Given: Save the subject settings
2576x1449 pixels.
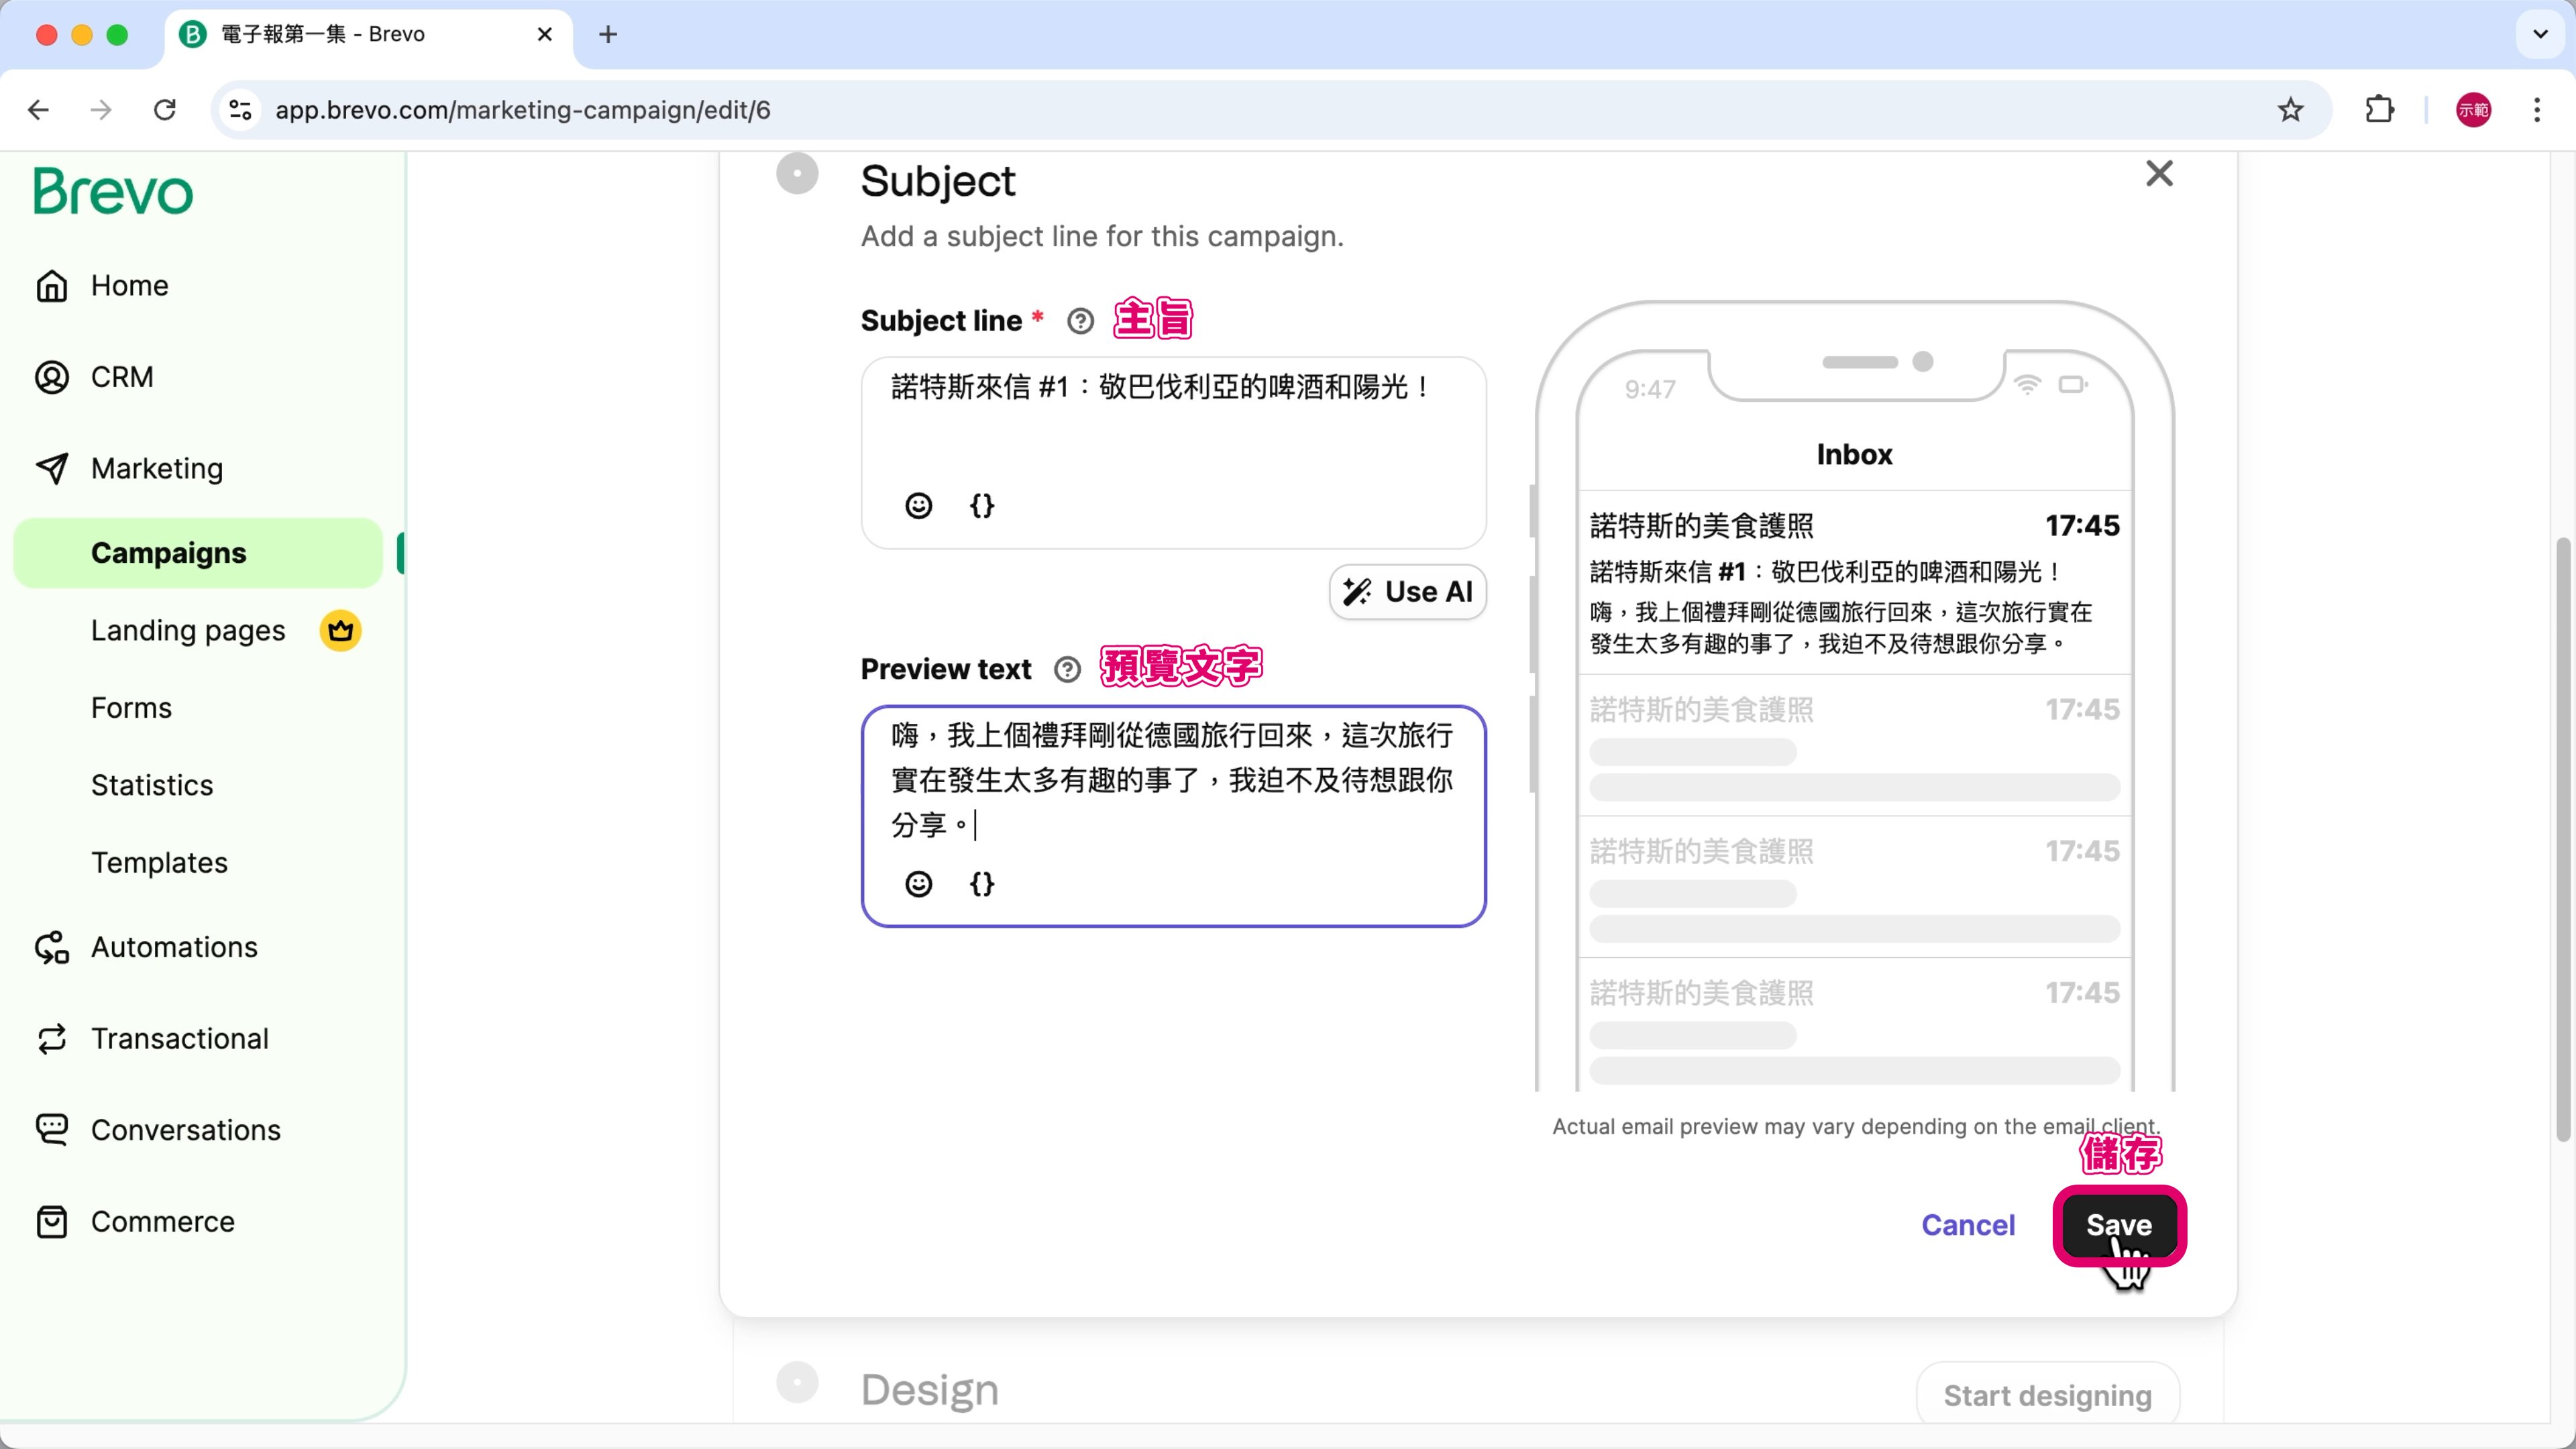Looking at the screenshot, I should 2118,1225.
